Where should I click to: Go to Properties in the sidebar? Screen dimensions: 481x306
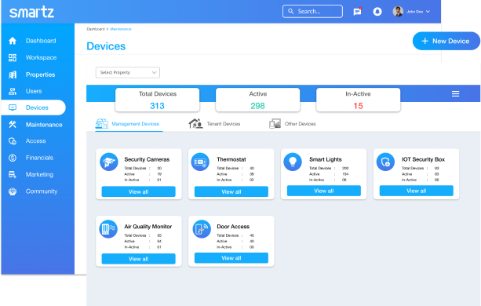pos(41,75)
